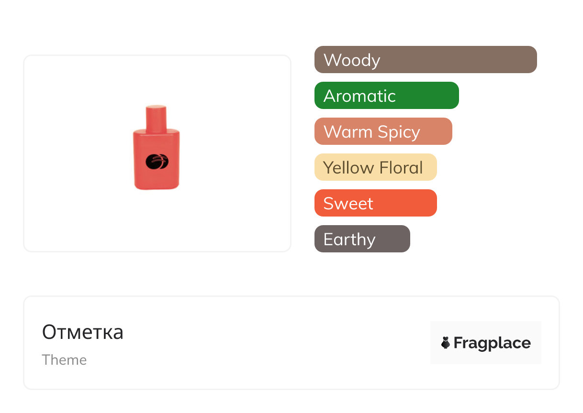Pick the Yellow Floral accord tag
Viewport: 583px width, 413px height.
375,167
